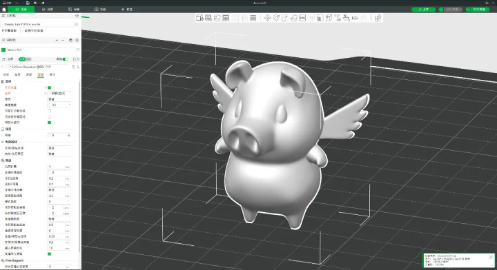The height and width of the screenshot is (270, 497).
Task: Click the plus button to add filament
Action: (57, 40)
